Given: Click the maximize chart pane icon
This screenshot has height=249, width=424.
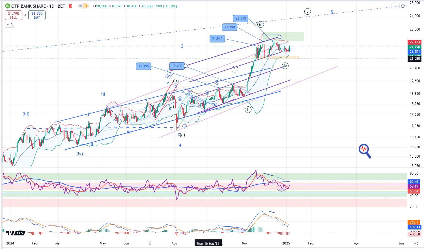Looking at the screenshot, I should (x=403, y=6).
